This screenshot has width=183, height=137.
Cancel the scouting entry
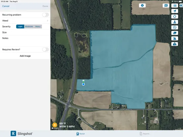[x=6, y=6]
